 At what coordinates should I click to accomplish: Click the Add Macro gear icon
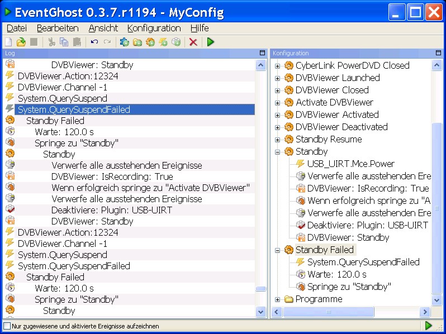click(150, 42)
